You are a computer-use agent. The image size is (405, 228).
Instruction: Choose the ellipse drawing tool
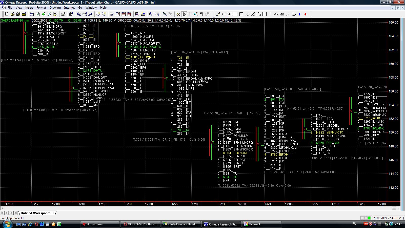pyautogui.click(x=294, y=14)
